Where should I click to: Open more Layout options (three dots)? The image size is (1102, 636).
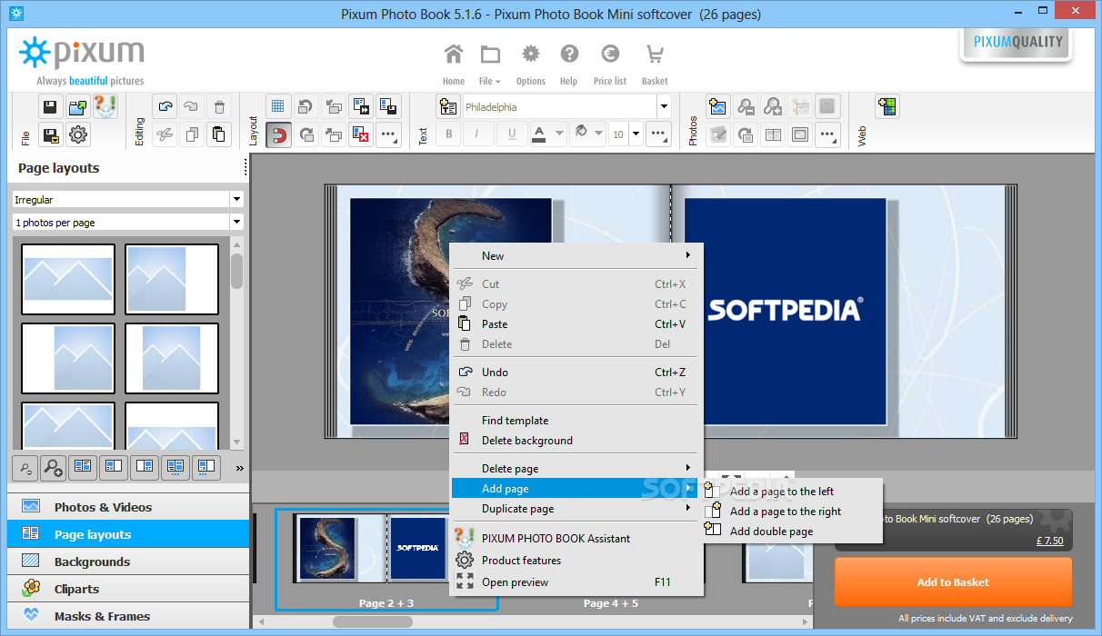[x=388, y=134]
